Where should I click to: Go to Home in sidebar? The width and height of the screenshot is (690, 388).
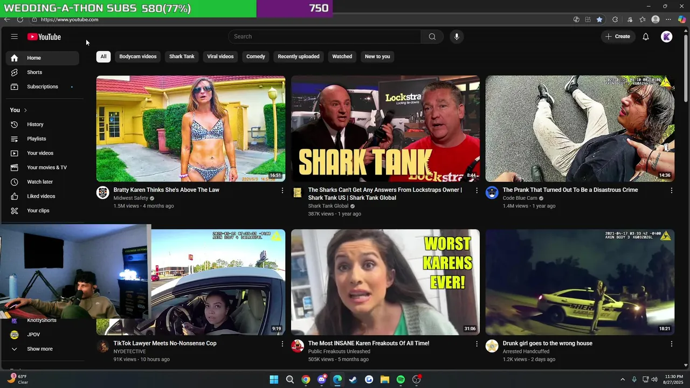point(43,58)
